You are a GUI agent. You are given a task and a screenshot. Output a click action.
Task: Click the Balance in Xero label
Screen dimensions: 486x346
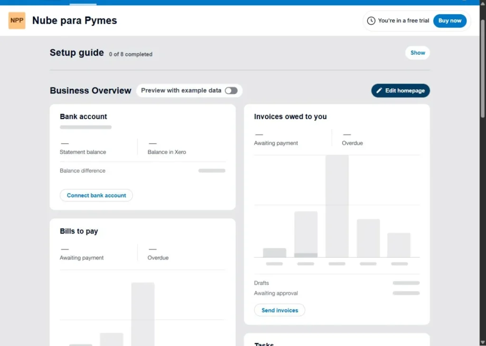pos(167,152)
